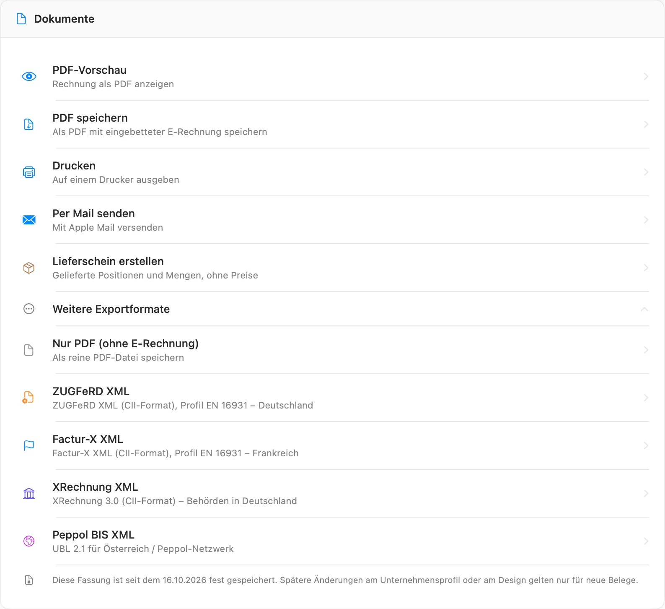Screen dimensions: 665x609
Task: Open chevron on Nur PDF row
Action: pos(646,350)
